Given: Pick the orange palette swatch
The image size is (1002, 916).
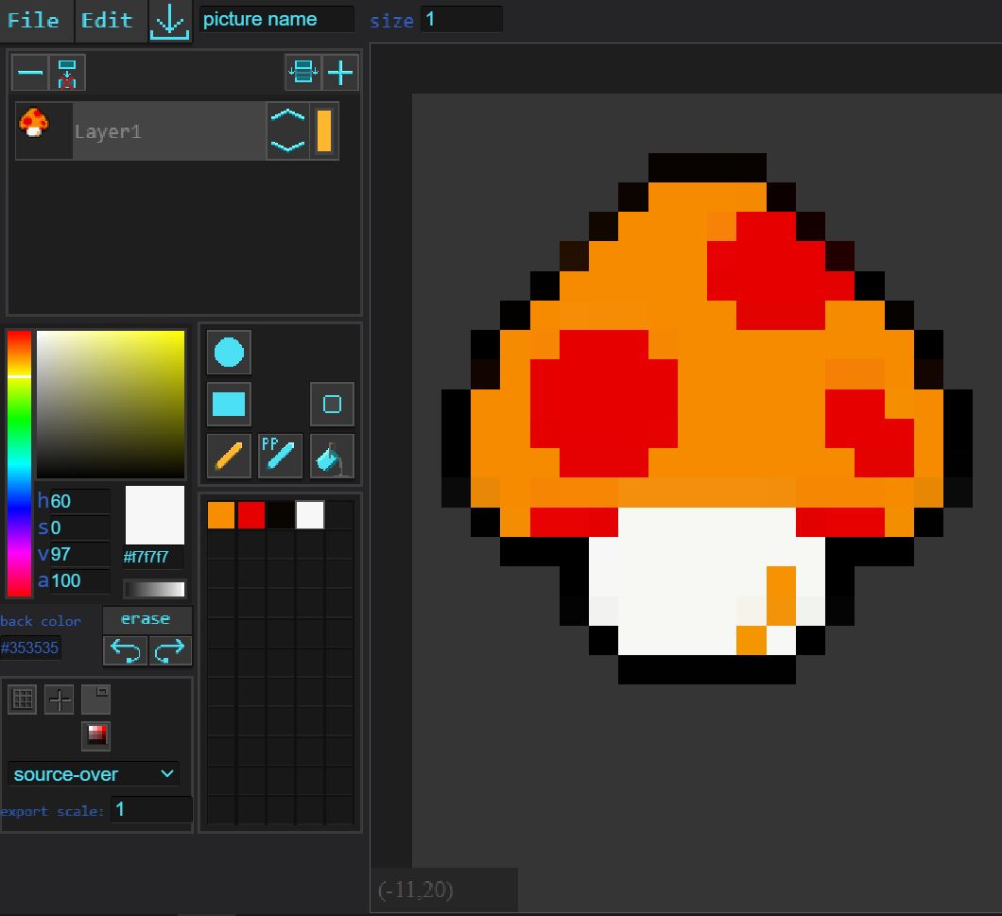Looking at the screenshot, I should pyautogui.click(x=221, y=515).
